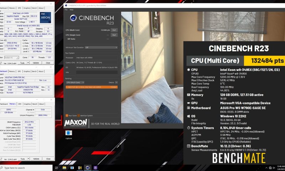285x171 pixels.
Task: Open File Explorer from the taskbar
Action: pos(64,168)
